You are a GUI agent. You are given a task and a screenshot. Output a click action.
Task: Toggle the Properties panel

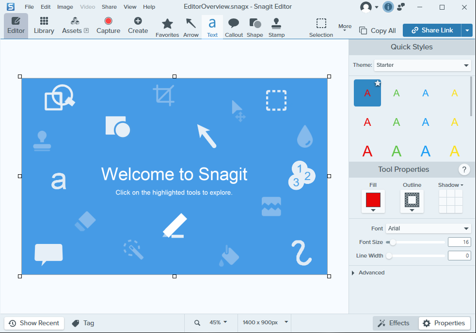(x=444, y=323)
